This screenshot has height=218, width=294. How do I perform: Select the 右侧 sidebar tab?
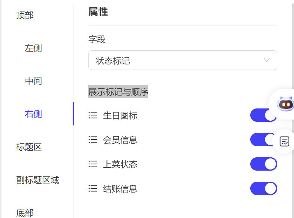tap(33, 114)
